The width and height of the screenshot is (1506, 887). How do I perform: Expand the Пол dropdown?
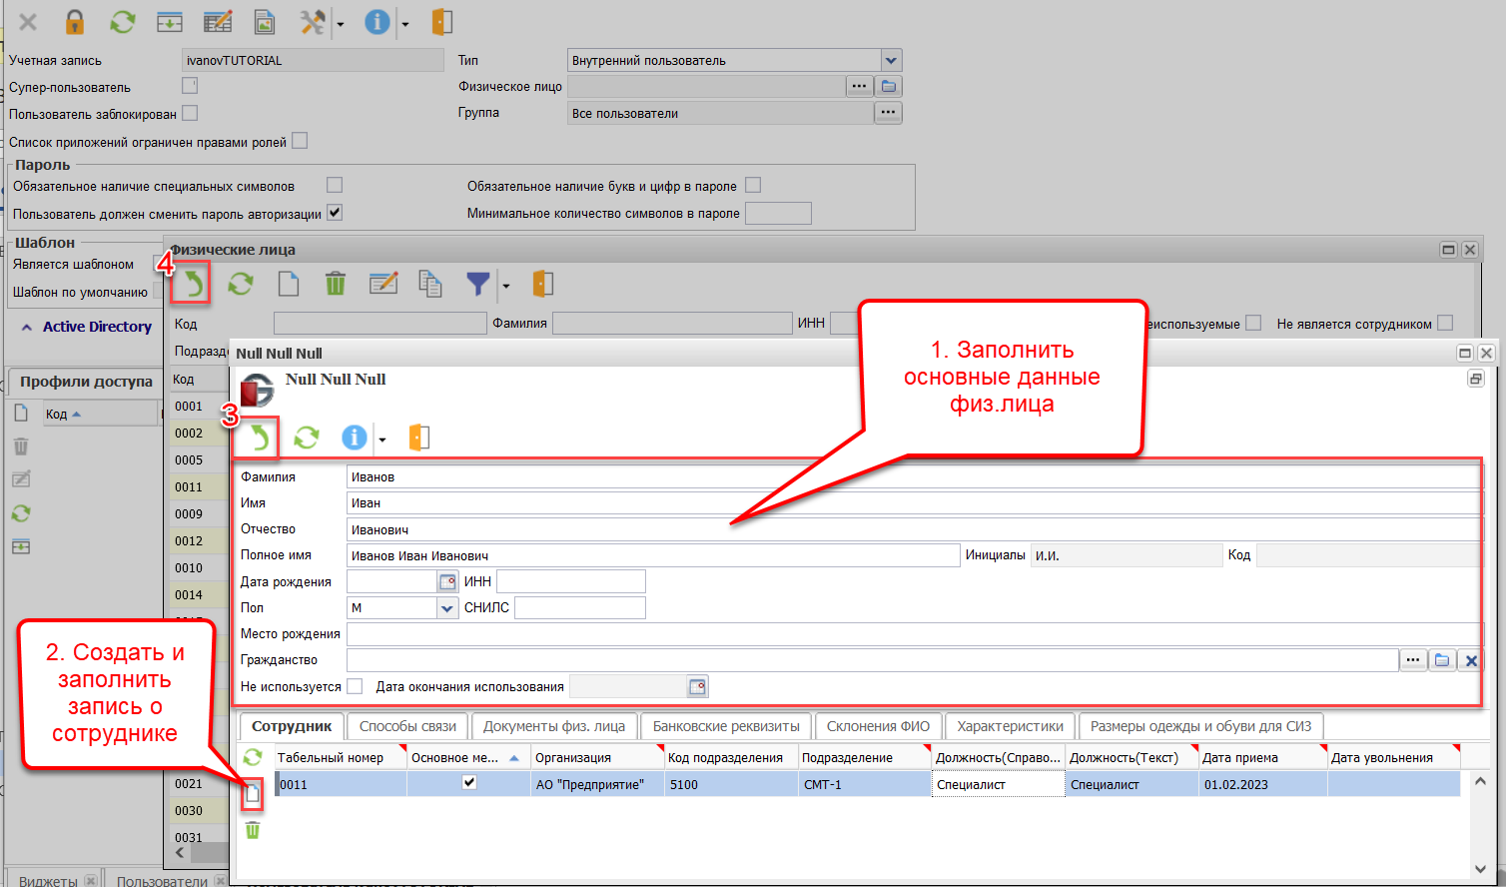coord(447,608)
